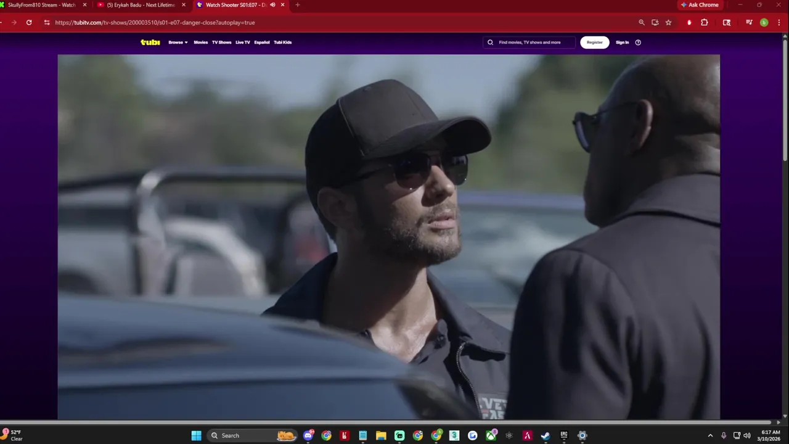Click the video player to pause playback

388,237
